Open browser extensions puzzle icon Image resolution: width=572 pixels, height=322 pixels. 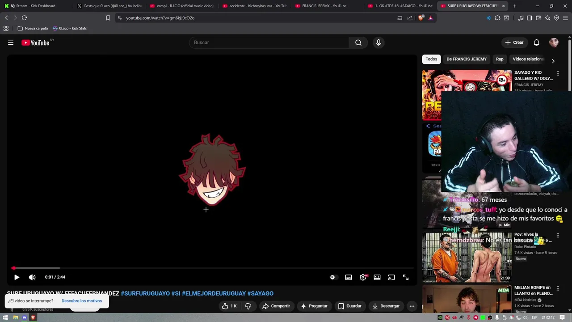497,18
